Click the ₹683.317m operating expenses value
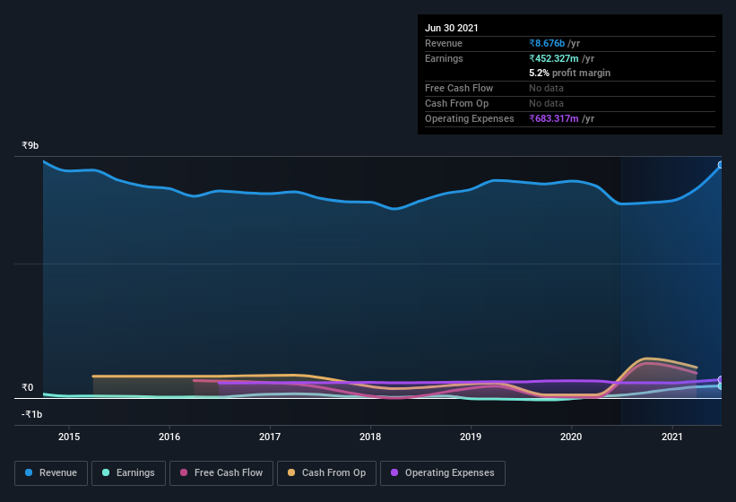 [554, 118]
